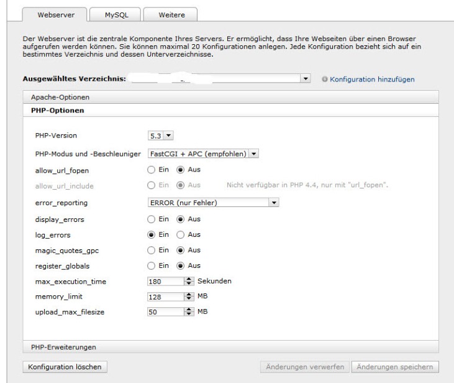Open PHP-Modus und -Beschleuniger dropdown

203,154
